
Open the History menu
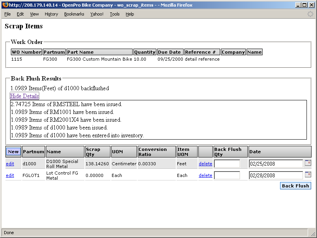coord(51,14)
